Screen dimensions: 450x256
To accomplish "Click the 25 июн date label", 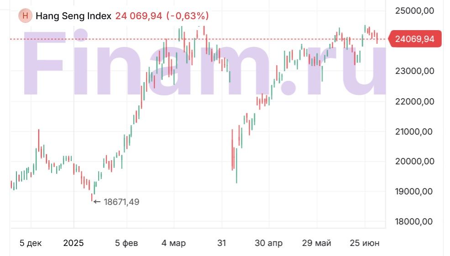I will coord(364,243).
